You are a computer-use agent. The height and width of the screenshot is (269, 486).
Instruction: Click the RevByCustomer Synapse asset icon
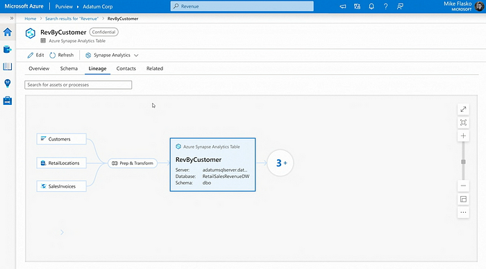pyautogui.click(x=31, y=33)
